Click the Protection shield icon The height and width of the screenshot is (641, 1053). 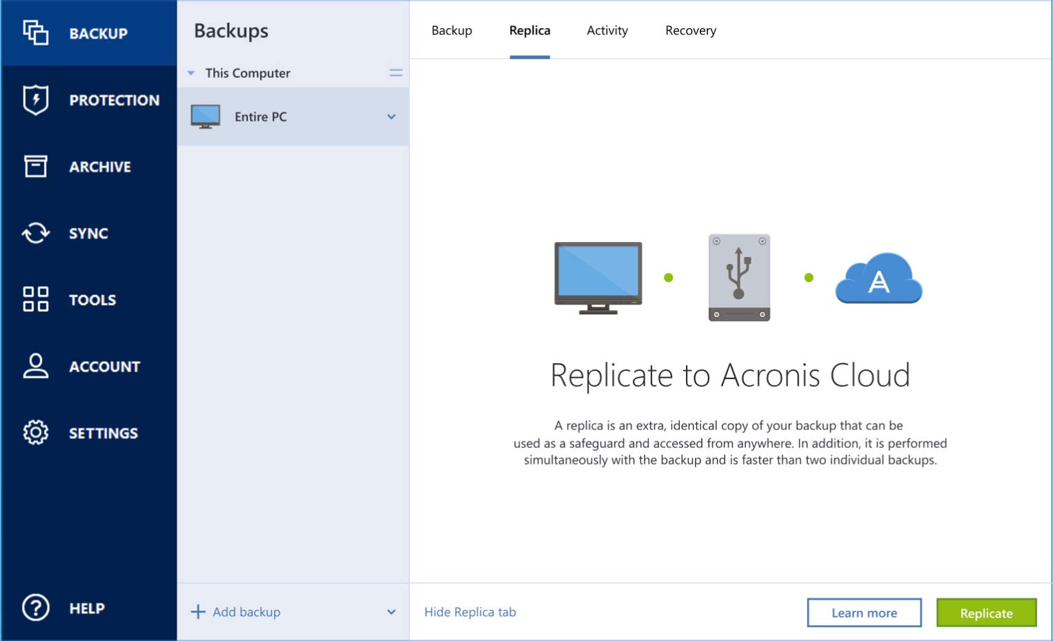(36, 100)
